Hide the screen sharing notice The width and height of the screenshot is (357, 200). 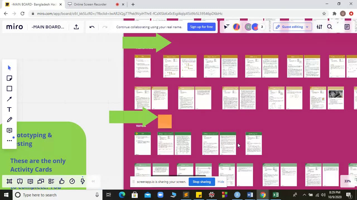click(x=221, y=182)
